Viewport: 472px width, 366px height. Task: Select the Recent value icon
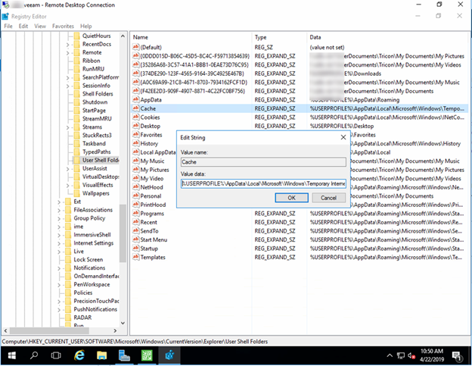click(x=135, y=222)
